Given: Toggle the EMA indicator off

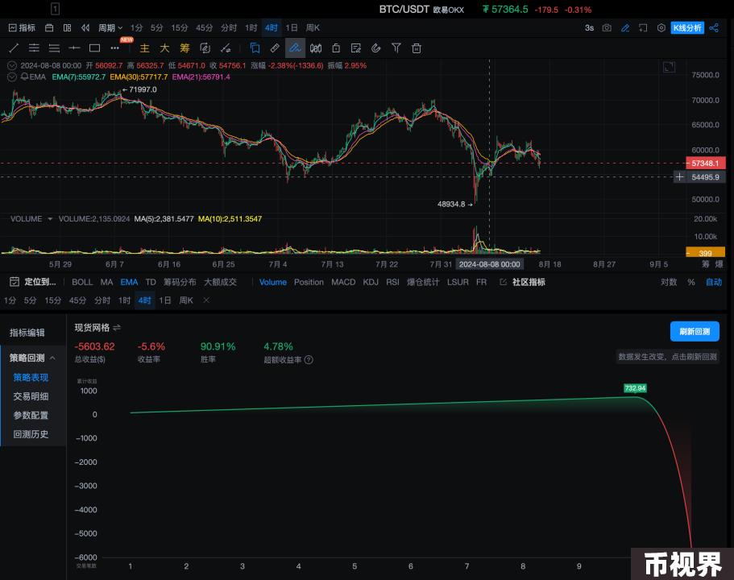Looking at the screenshot, I should click(129, 282).
